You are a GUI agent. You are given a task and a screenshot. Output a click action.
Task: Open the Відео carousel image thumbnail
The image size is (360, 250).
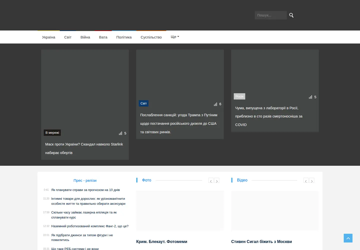[x=275, y=211]
